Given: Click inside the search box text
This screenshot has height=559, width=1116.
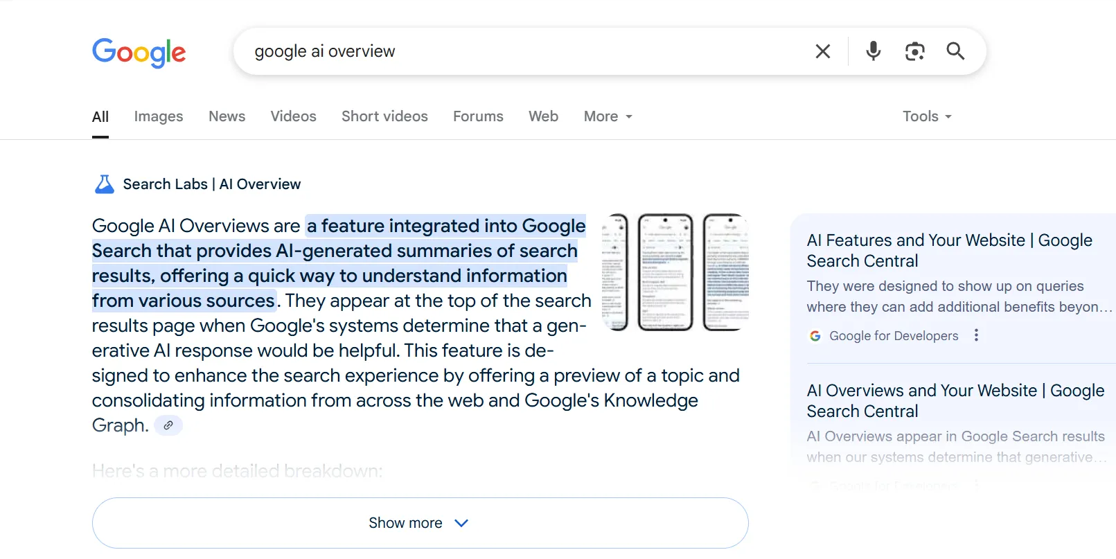Looking at the screenshot, I should [325, 51].
